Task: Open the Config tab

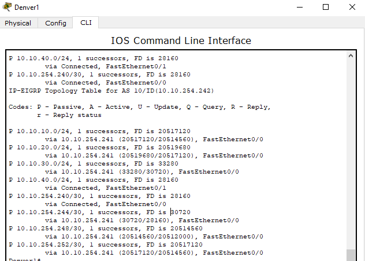Action: 55,23
